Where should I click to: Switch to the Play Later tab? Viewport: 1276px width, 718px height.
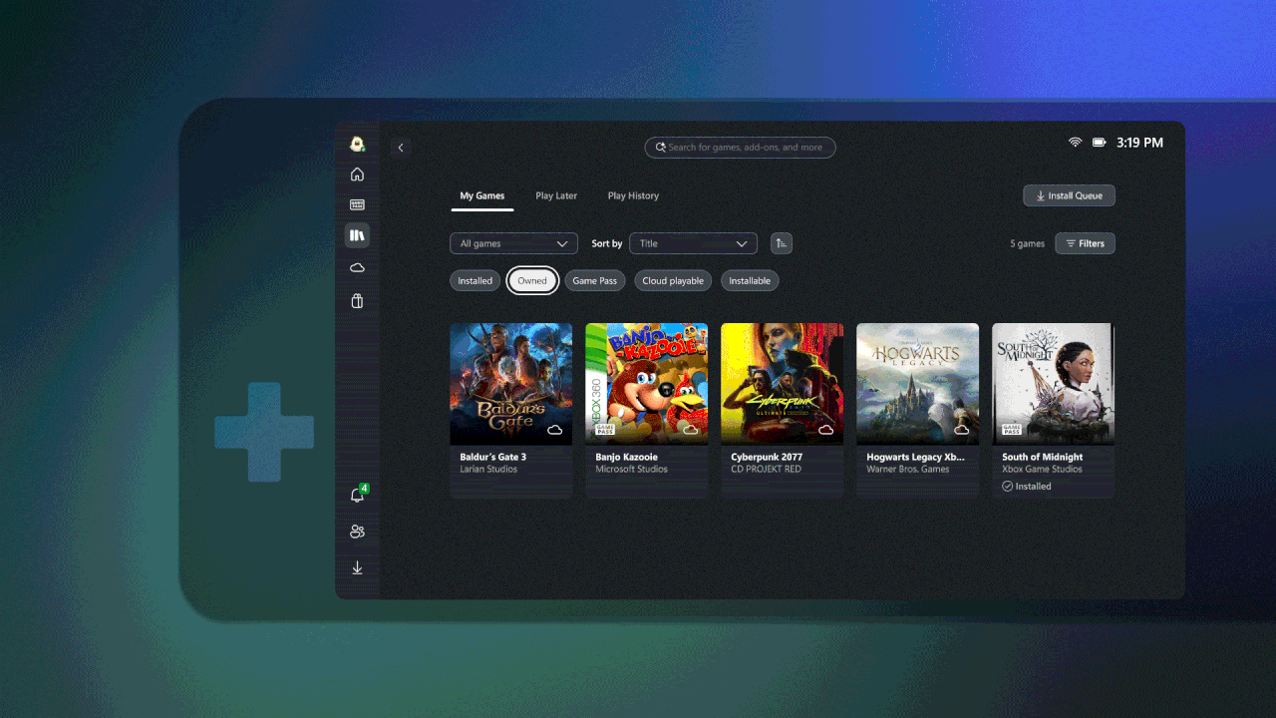point(556,195)
